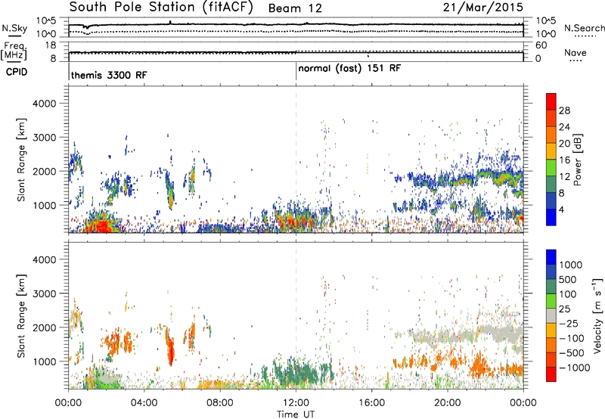This screenshot has height=419, width=605.
Task: Click the '20:00' time axis tick
Action: (448, 403)
